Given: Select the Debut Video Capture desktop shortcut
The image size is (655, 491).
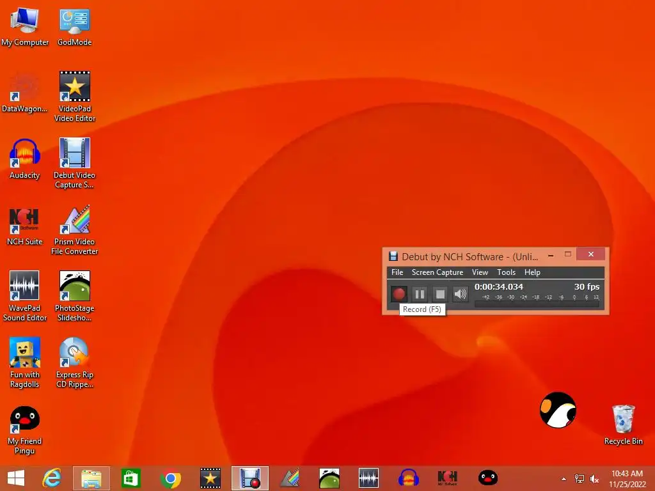Looking at the screenshot, I should point(74,163).
